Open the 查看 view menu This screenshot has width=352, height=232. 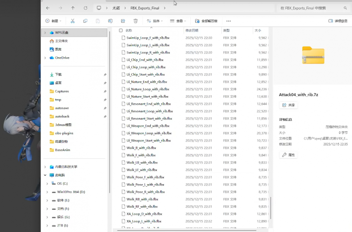point(178,21)
